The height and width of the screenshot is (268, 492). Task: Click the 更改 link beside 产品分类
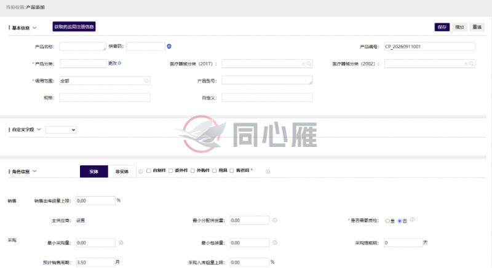click(x=113, y=63)
